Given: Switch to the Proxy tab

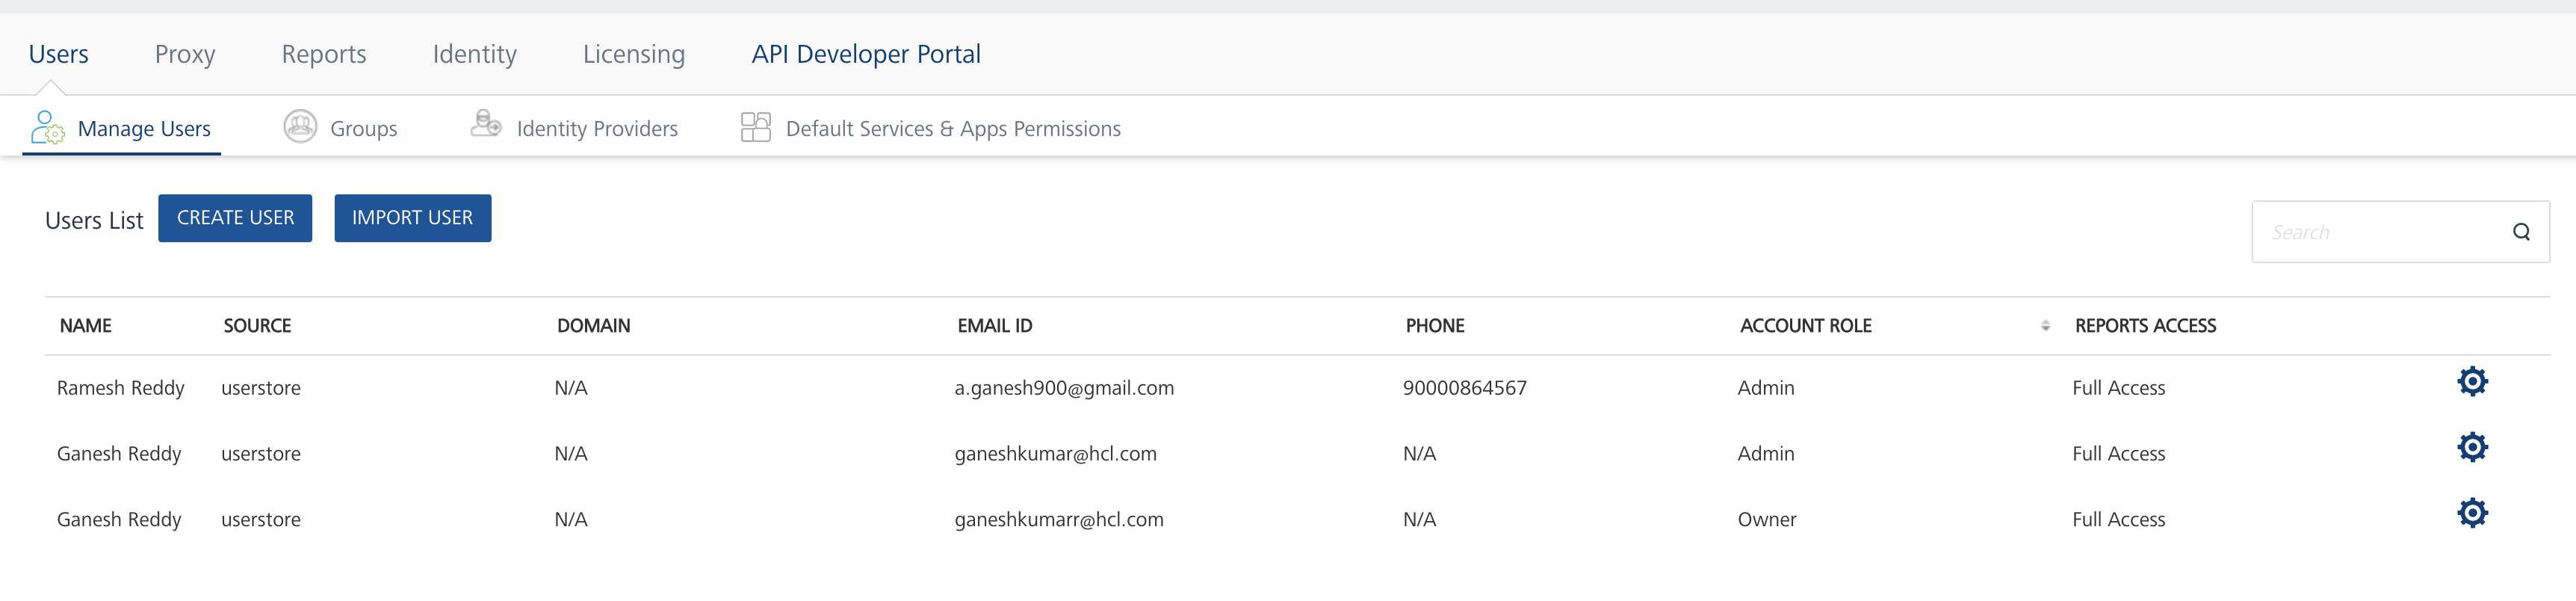Looking at the screenshot, I should 185,54.
